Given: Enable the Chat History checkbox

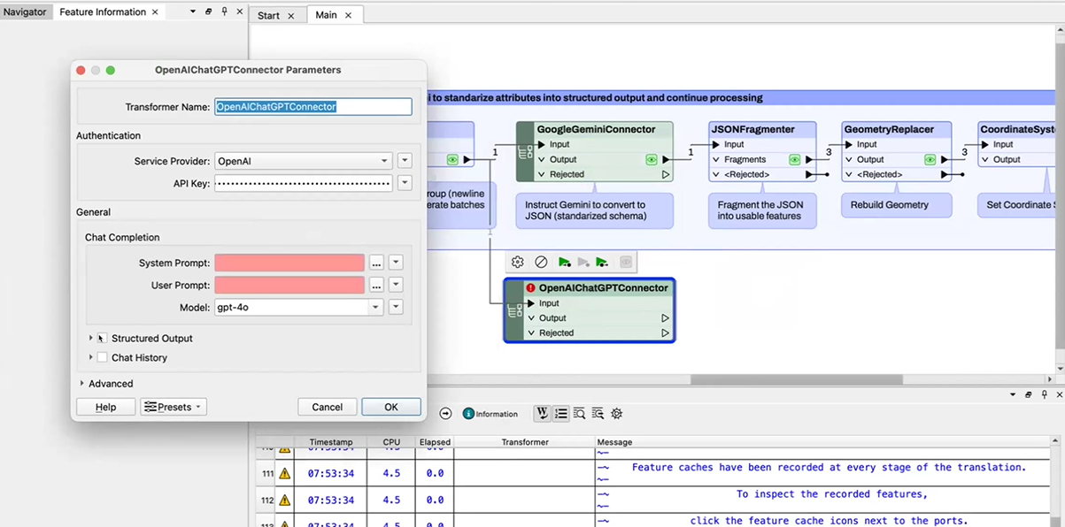Looking at the screenshot, I should (103, 358).
